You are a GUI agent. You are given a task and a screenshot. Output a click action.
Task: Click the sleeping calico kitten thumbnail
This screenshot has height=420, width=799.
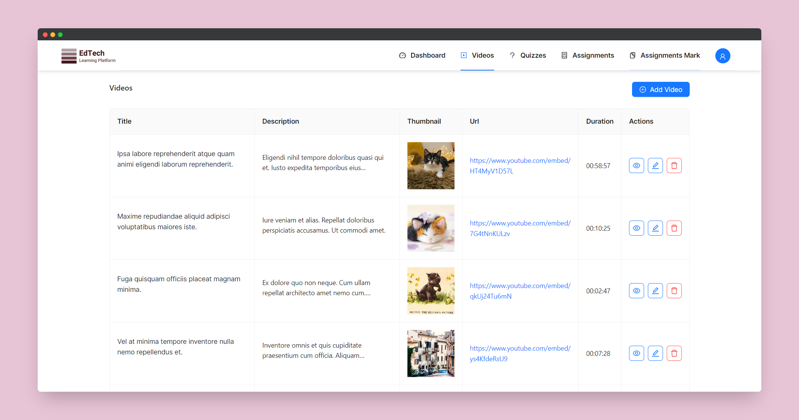click(x=431, y=228)
